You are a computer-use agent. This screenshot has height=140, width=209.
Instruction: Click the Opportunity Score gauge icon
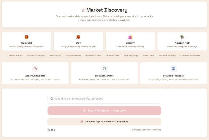click(x=35, y=69)
